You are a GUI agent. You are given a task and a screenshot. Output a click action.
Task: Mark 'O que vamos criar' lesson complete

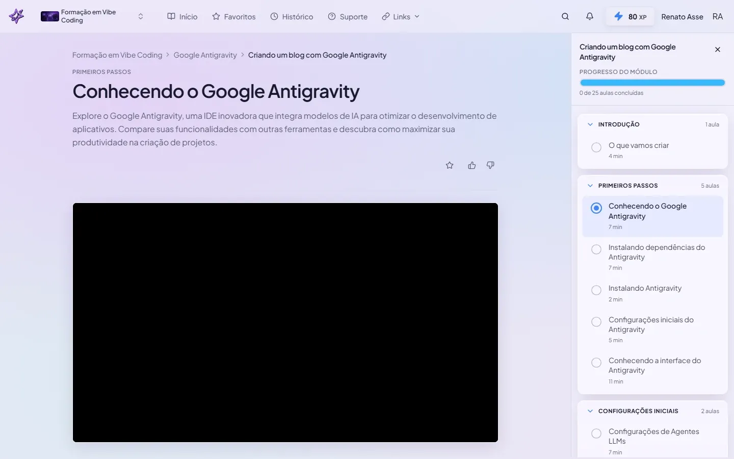pyautogui.click(x=596, y=147)
